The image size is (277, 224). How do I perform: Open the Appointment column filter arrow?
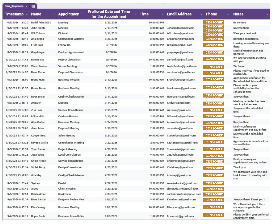(81, 14)
